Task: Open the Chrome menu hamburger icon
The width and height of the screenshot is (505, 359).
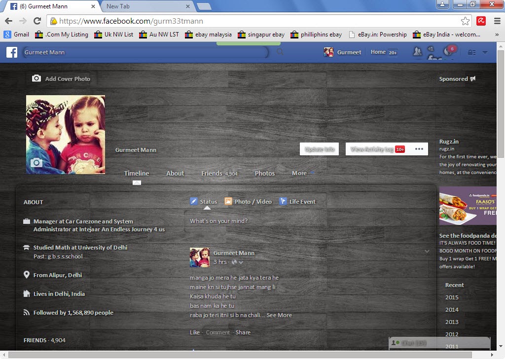Action: click(497, 21)
